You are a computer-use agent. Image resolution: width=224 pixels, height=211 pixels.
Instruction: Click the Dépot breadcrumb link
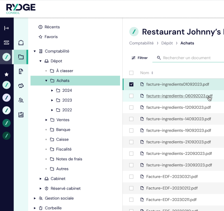[x=167, y=43]
